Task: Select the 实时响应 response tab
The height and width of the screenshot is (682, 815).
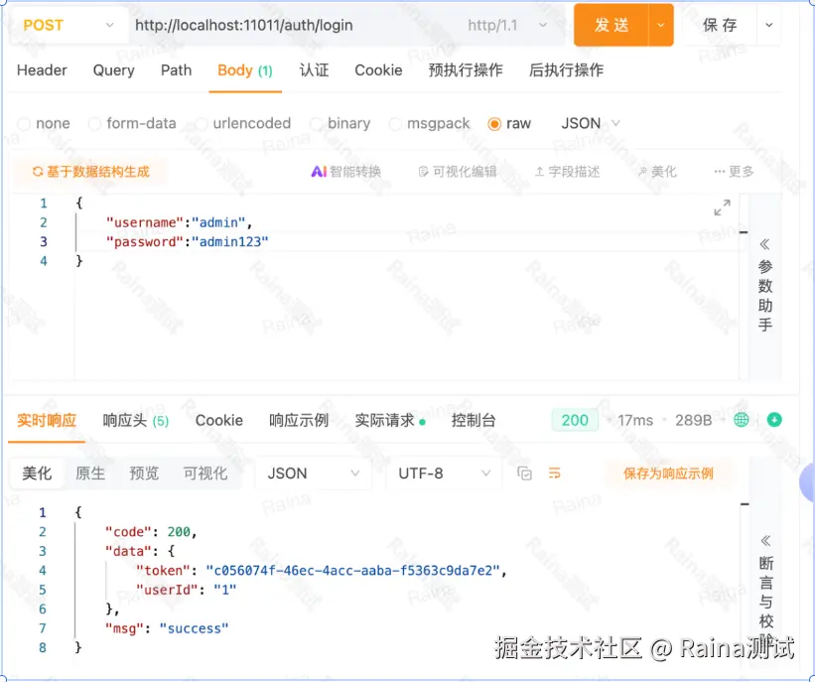Action: click(47, 420)
